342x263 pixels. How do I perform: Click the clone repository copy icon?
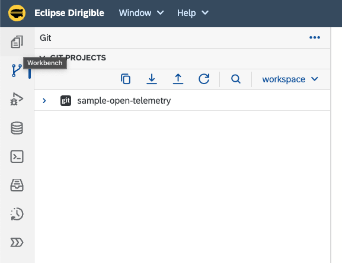click(126, 79)
